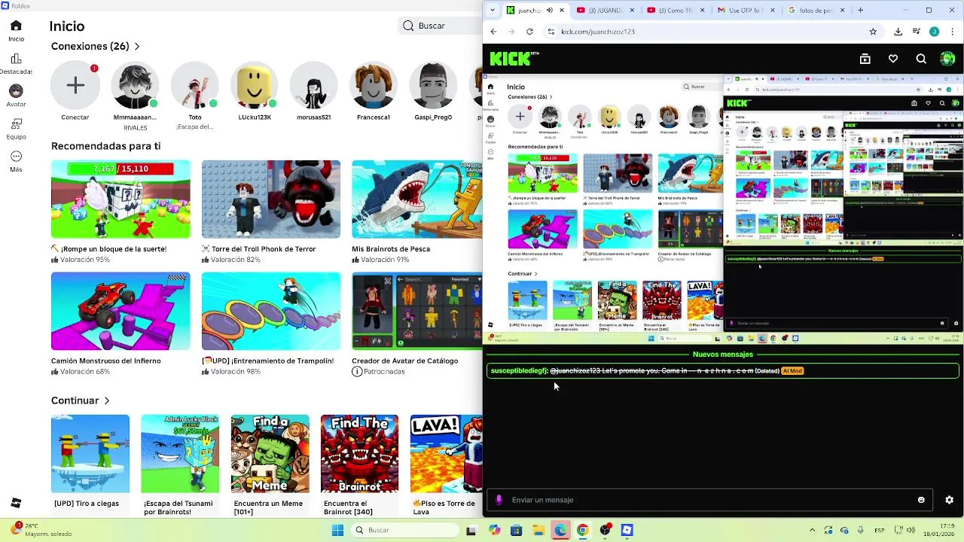Open Avatar in the Roblox sidebar

pyautogui.click(x=16, y=96)
